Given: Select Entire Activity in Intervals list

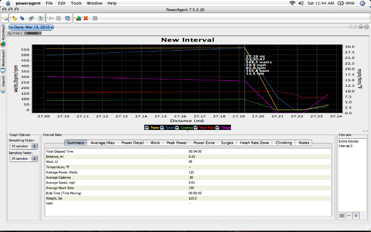Looking at the screenshot, I should pyautogui.click(x=349, y=141).
